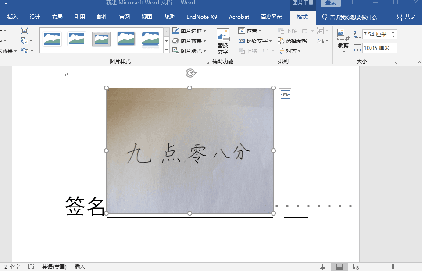Switch to the 审阅 ribbon tab

click(124, 17)
